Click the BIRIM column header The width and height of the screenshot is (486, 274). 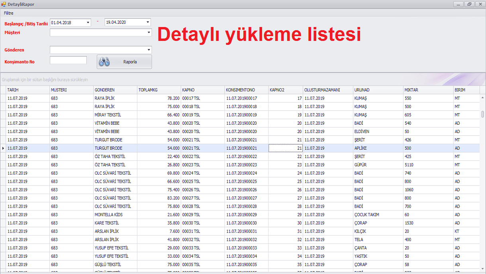pos(466,90)
